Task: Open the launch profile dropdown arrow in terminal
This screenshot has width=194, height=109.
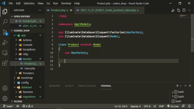Action: pyautogui.click(x=181, y=86)
